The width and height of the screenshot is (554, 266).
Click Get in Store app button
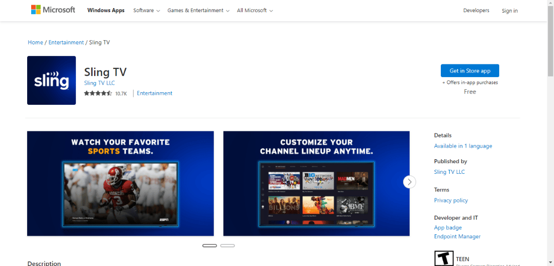click(x=470, y=71)
